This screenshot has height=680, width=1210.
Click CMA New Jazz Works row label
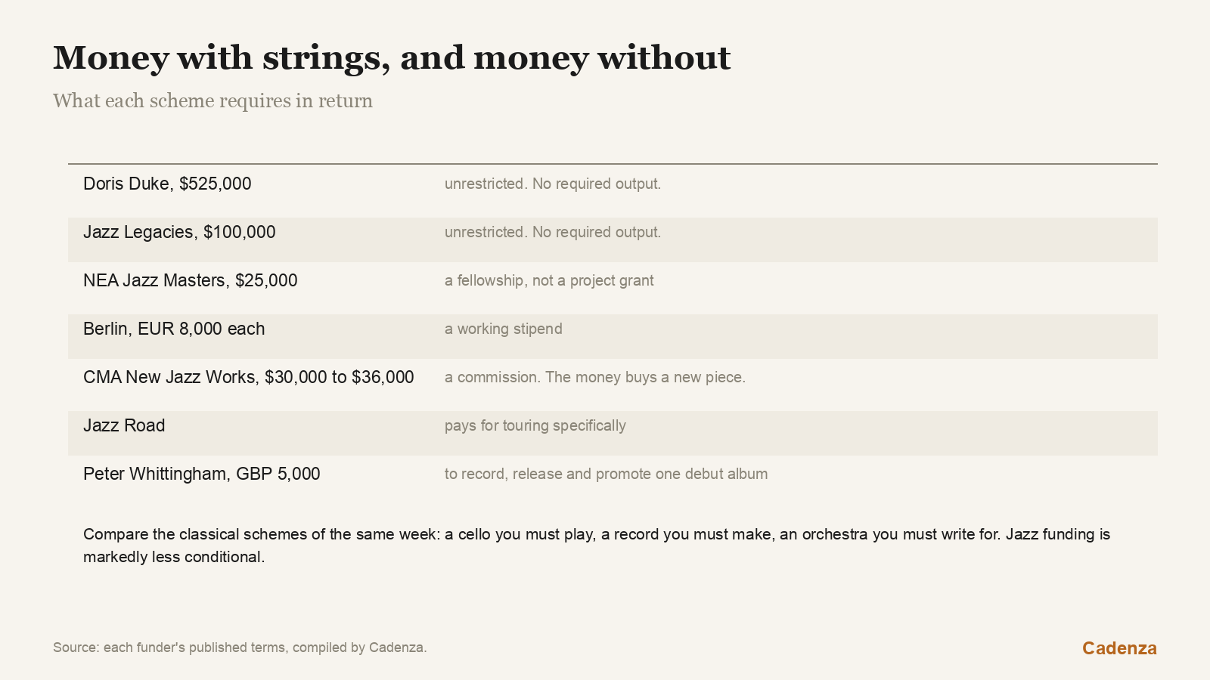[249, 377]
